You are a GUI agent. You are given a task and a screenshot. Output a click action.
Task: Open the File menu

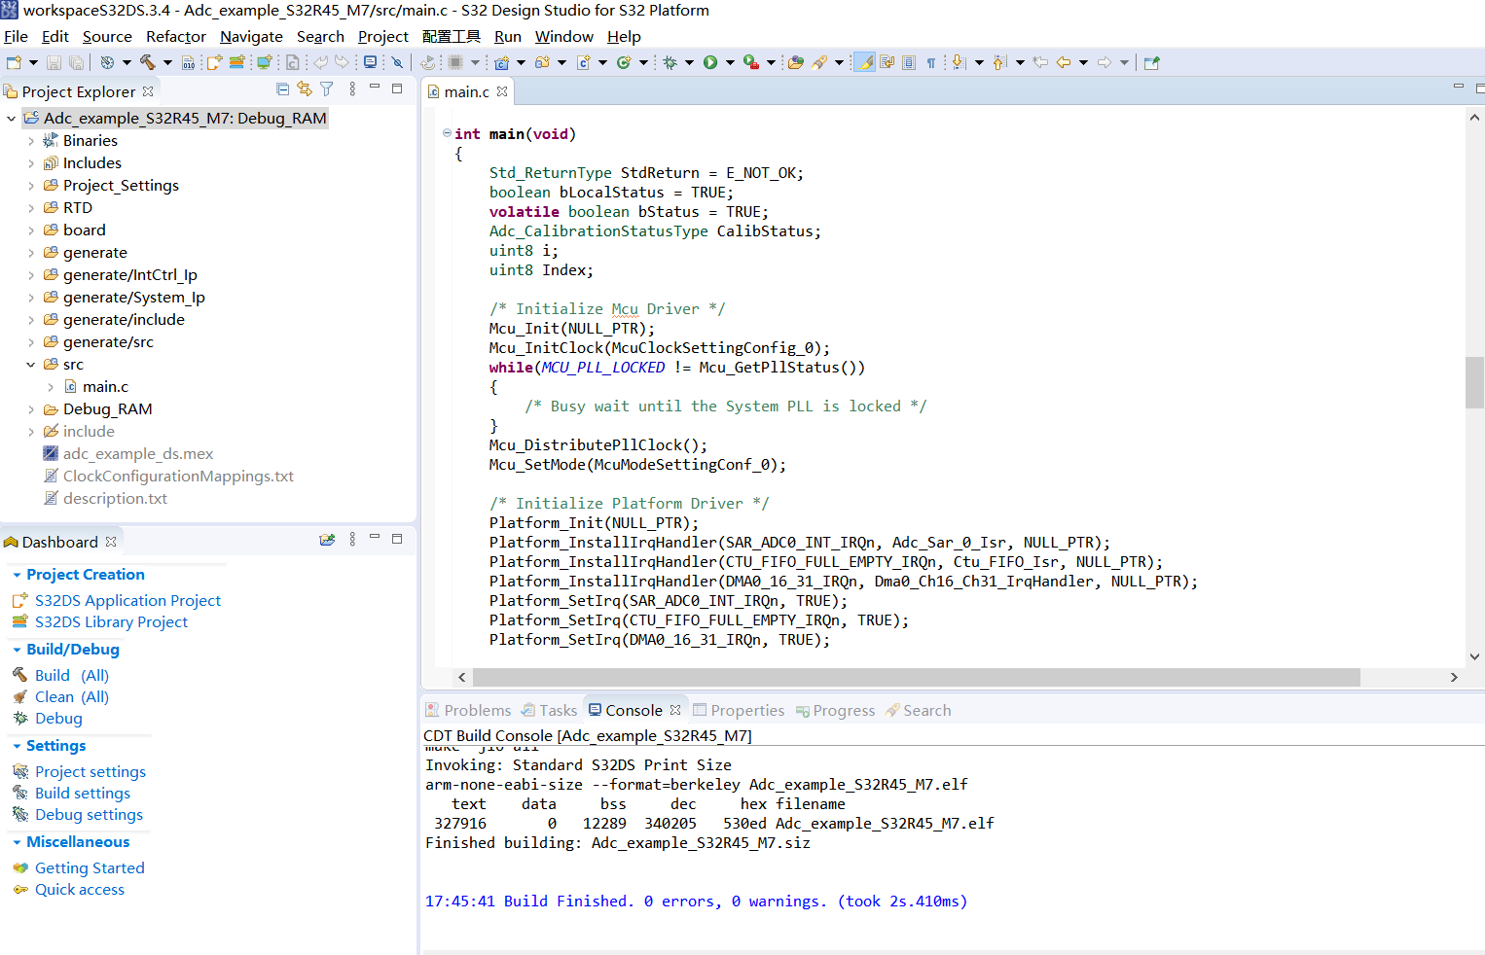[16, 36]
